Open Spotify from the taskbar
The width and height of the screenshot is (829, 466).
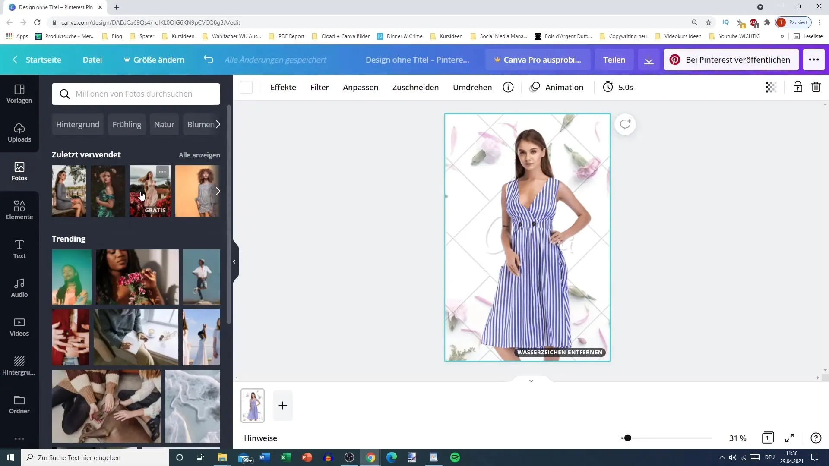455,457
